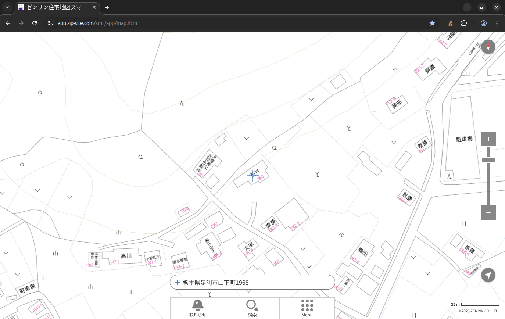This screenshot has height=319, width=505.
Task: Click the address bar showing 栃木県足利市山下町1968
Action: click(x=254, y=283)
